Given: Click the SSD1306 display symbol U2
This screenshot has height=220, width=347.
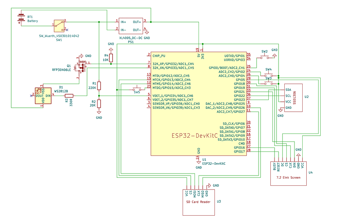Looking at the screenshot, I should (x=293, y=97).
